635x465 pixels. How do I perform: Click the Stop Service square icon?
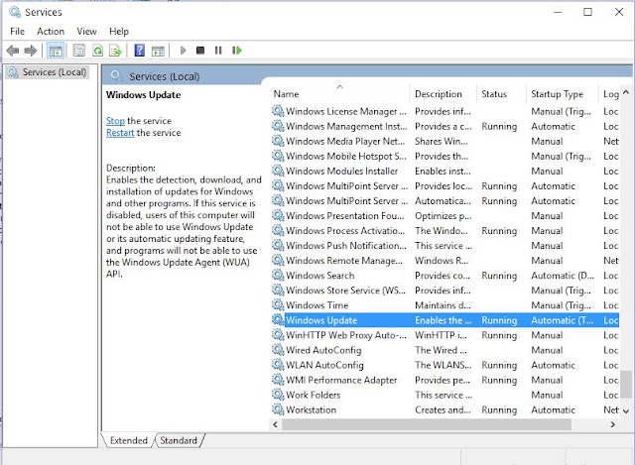point(200,51)
